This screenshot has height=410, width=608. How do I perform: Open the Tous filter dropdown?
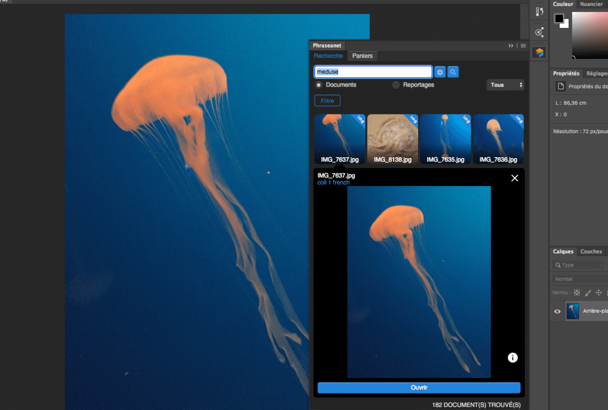[x=505, y=85]
